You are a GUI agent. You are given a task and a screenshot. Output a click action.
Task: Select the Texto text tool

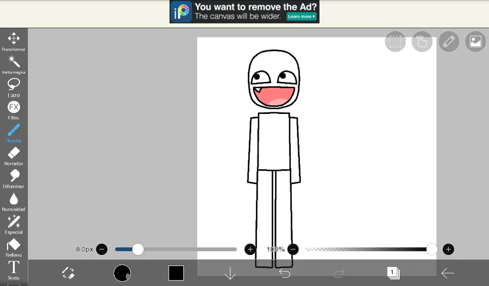click(x=14, y=270)
